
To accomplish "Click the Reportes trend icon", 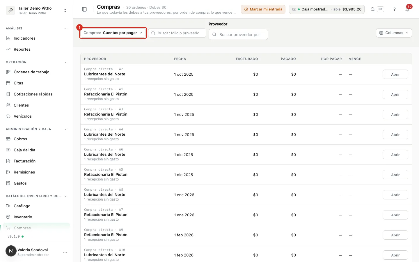I will pyautogui.click(x=8, y=49).
